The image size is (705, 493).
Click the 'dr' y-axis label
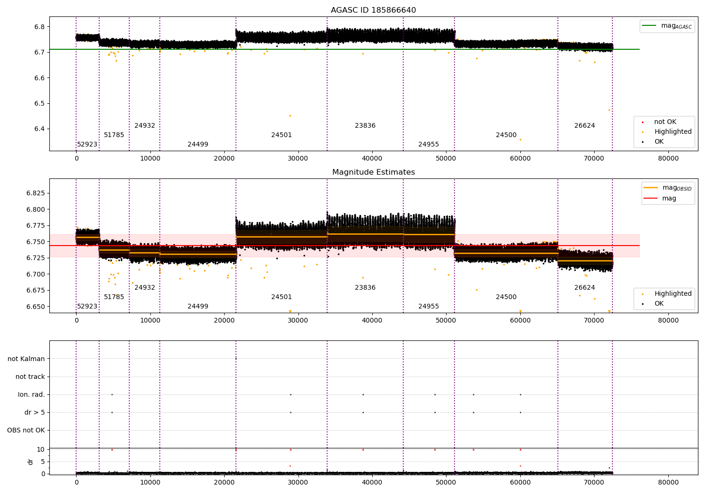(31, 462)
